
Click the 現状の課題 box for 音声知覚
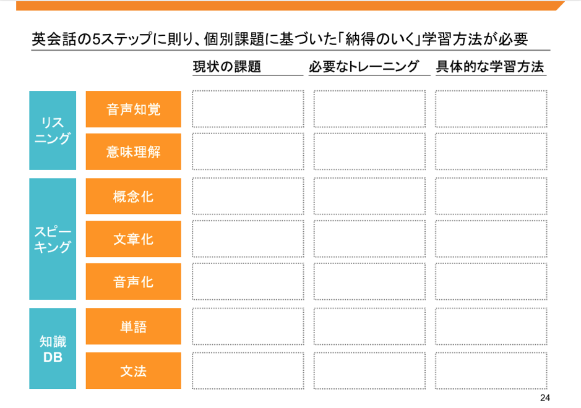(x=248, y=109)
